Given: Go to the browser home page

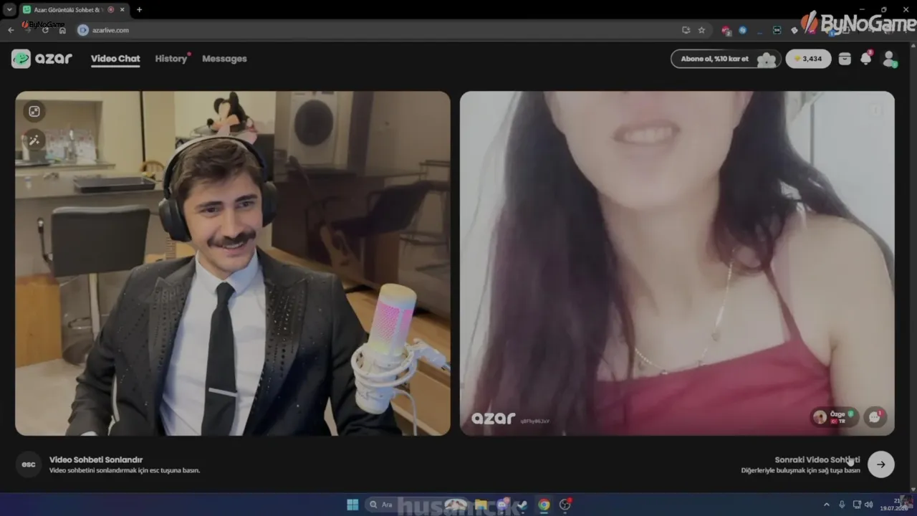Looking at the screenshot, I should [x=62, y=30].
